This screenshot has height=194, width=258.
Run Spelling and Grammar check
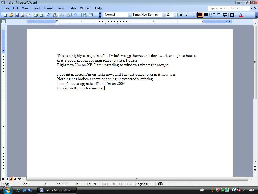pos(49,15)
